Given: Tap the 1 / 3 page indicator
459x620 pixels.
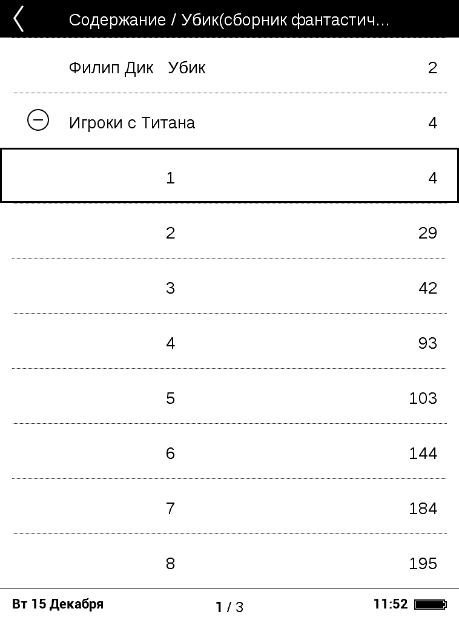Looking at the screenshot, I should point(230,607).
